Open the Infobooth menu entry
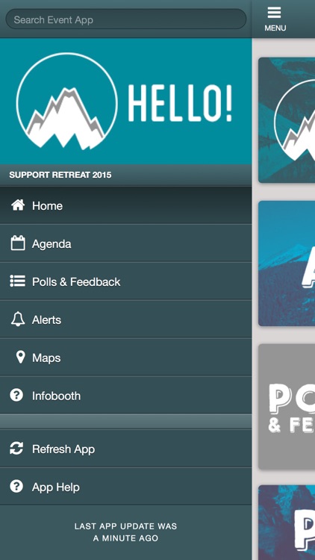Screen dimensions: 315x560 point(125,395)
